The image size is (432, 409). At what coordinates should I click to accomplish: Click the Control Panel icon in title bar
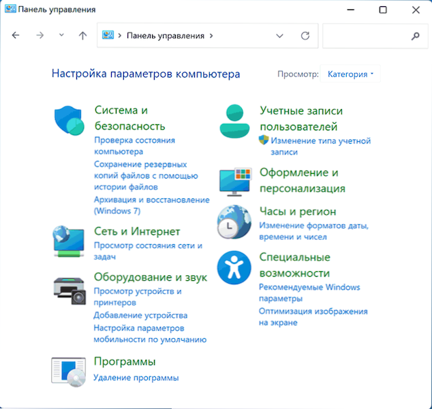(x=10, y=9)
